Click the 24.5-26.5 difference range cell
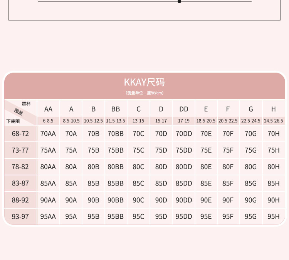 (274, 121)
